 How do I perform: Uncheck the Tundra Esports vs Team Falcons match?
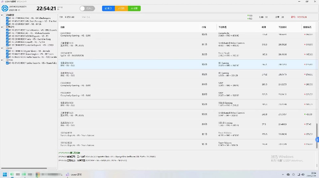(x=7, y=63)
